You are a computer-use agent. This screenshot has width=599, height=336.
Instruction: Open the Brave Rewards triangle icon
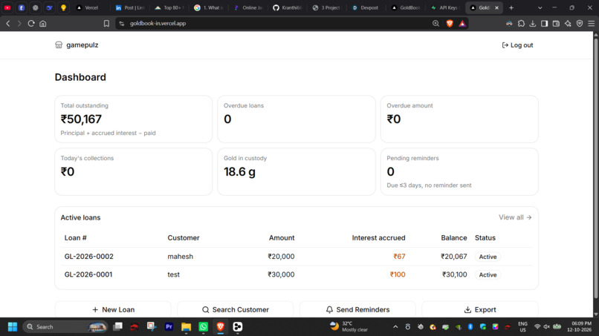click(x=462, y=24)
